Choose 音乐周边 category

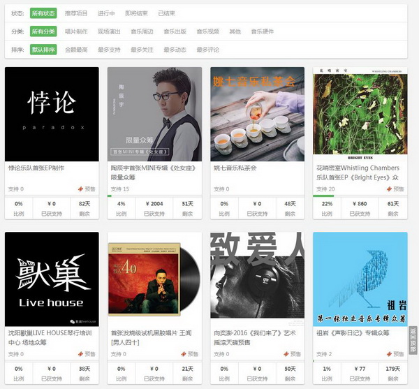tap(142, 31)
